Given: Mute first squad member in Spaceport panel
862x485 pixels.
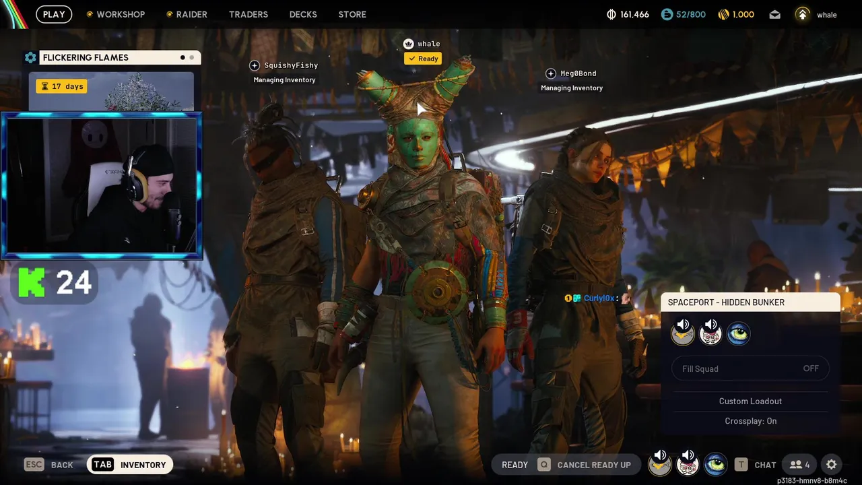Looking at the screenshot, I should click(x=683, y=333).
